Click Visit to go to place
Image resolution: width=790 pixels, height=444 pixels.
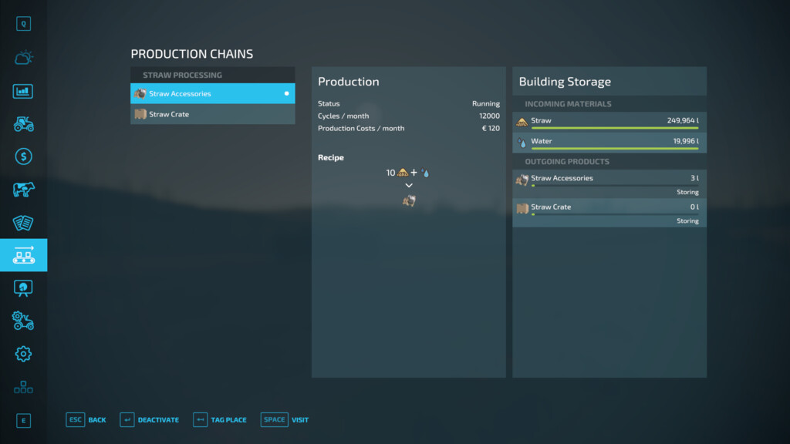[285, 420]
